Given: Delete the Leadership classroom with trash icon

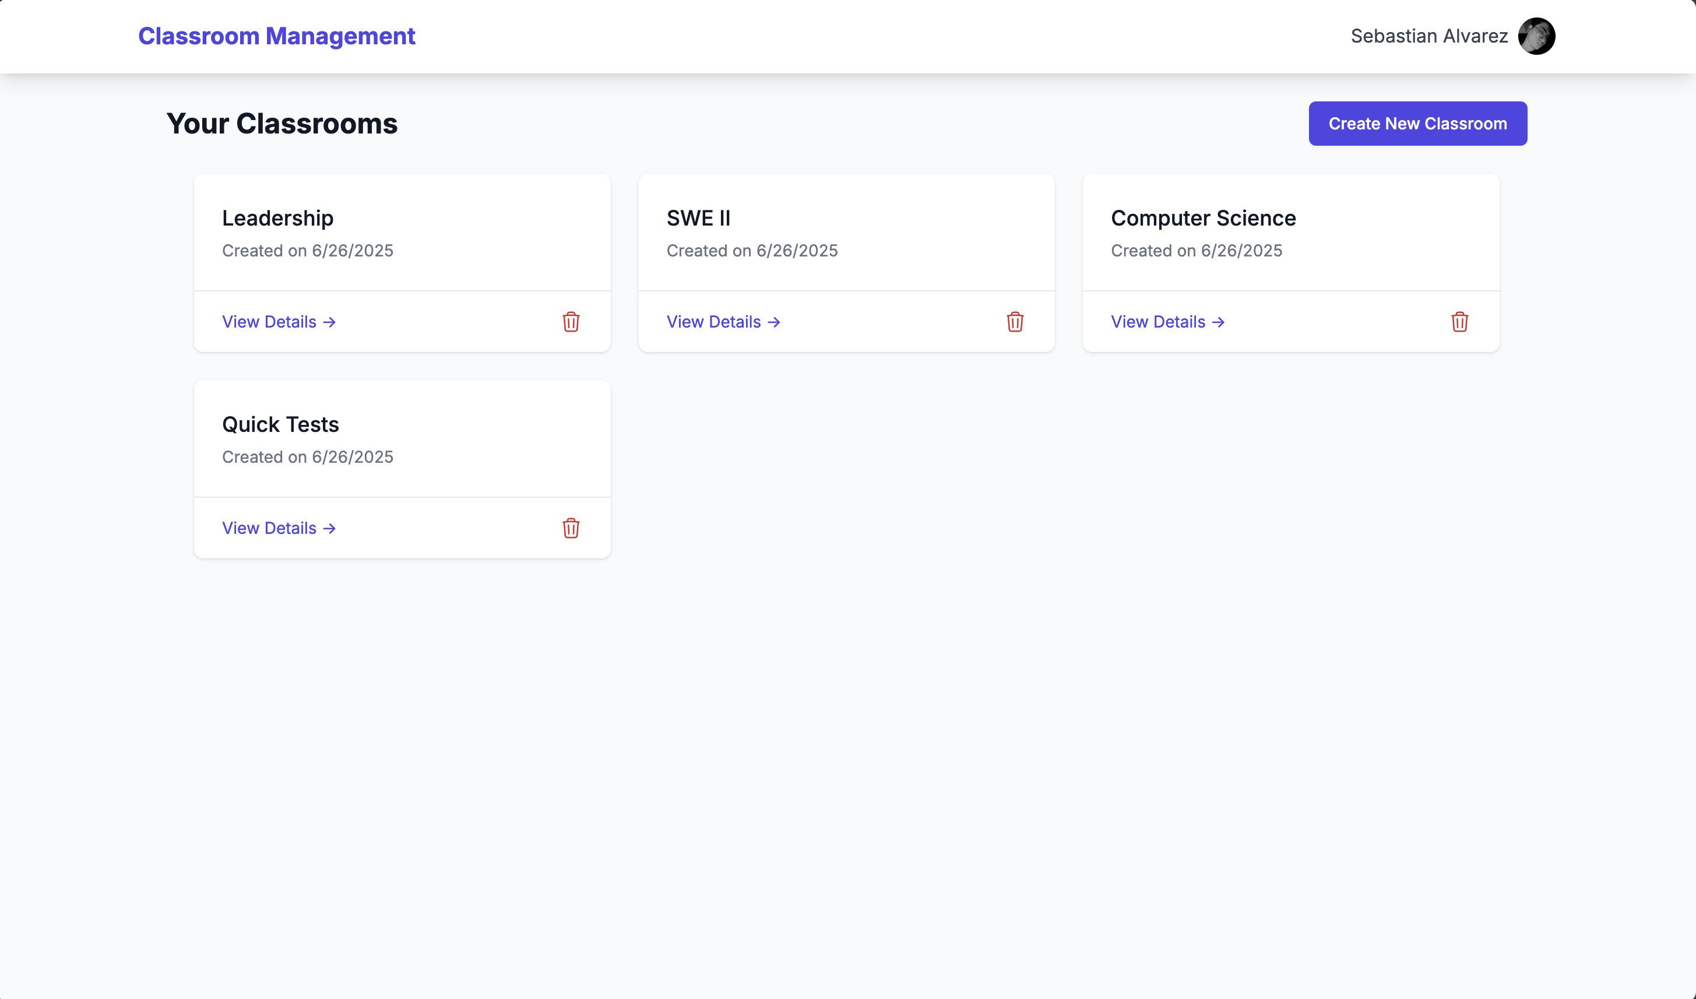Looking at the screenshot, I should tap(571, 322).
